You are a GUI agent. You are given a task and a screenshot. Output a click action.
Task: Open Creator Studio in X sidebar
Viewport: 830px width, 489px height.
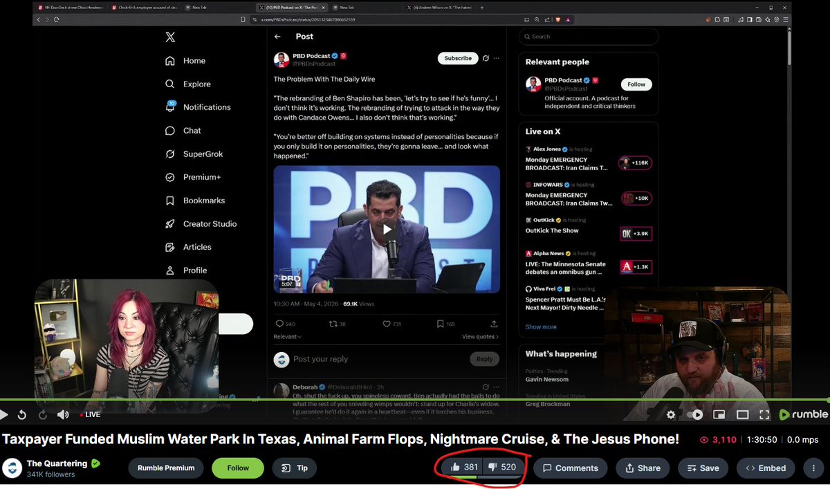click(201, 223)
